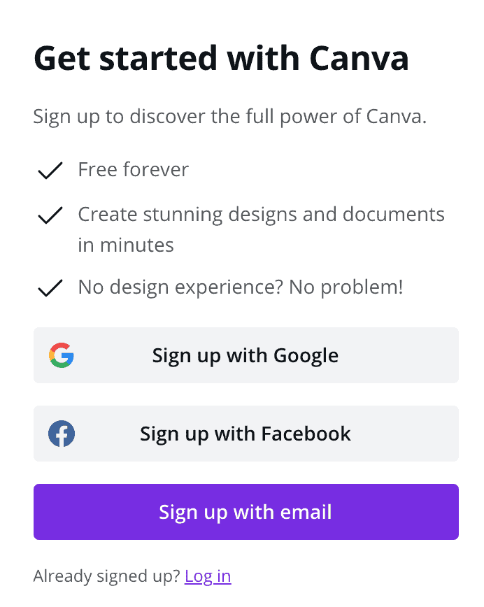Click the checkmark beside No design experience
This screenshot has height=607, width=484.
coord(50,288)
